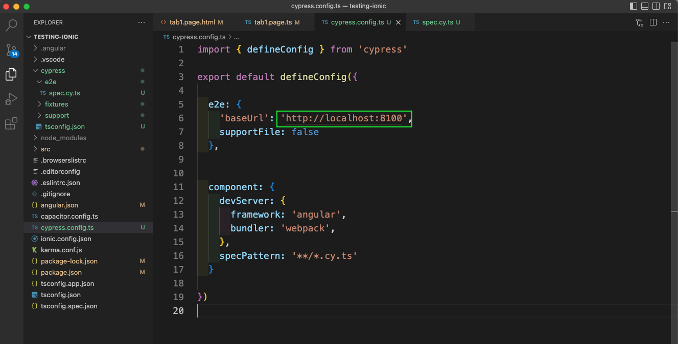
Task: Switch to the spec.cy.ts tab
Action: point(437,22)
